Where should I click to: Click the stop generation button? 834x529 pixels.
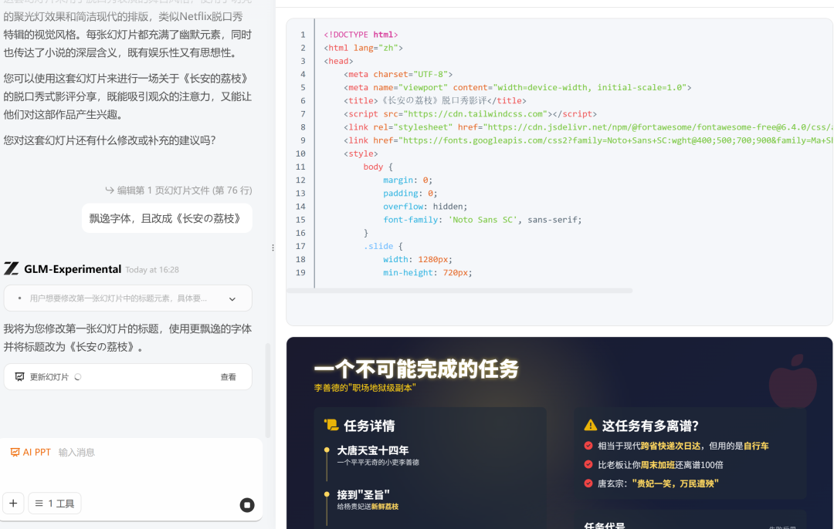pyautogui.click(x=246, y=504)
